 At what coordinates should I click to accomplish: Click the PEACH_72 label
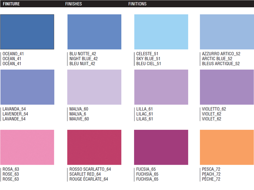(211, 174)
